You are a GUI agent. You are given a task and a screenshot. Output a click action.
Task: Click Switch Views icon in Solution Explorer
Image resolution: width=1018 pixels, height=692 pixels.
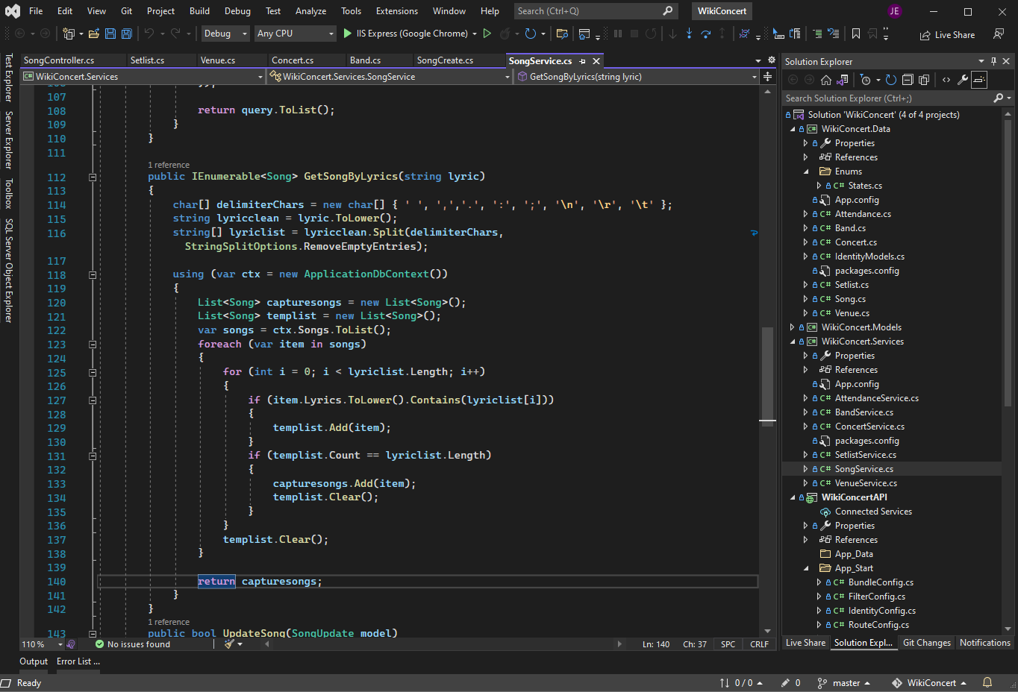[843, 80]
